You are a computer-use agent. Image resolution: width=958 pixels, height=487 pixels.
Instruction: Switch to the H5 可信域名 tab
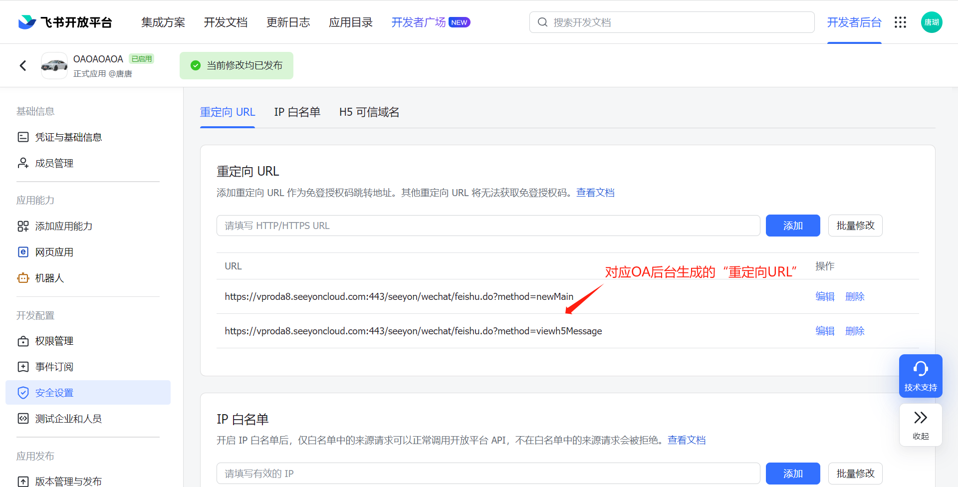369,112
